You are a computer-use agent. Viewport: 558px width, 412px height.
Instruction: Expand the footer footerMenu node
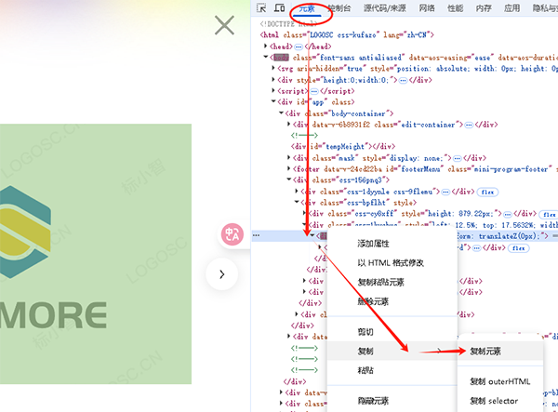click(289, 168)
